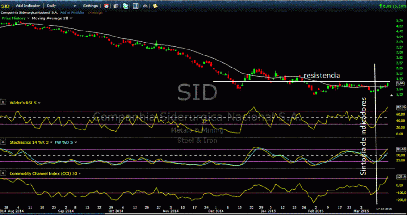The image size is (407, 215).
Task: Open the alarm clock alert icon
Action: click(106, 6)
